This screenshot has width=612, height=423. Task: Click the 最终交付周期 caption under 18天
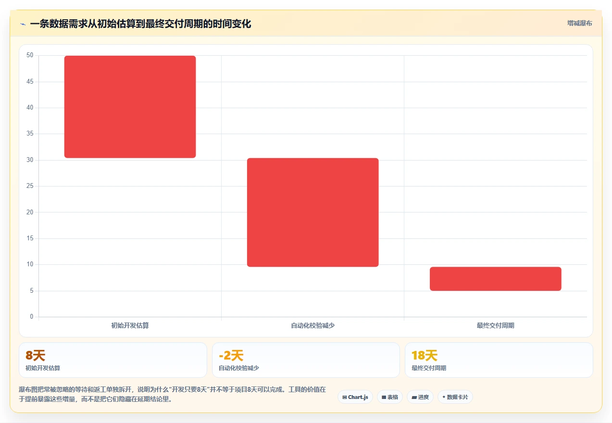tap(429, 368)
